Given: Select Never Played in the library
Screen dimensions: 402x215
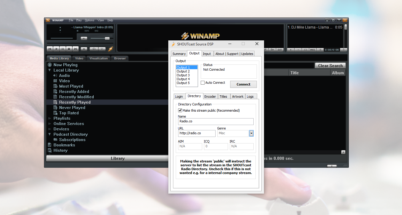Looking at the screenshot, I should click(72, 107).
